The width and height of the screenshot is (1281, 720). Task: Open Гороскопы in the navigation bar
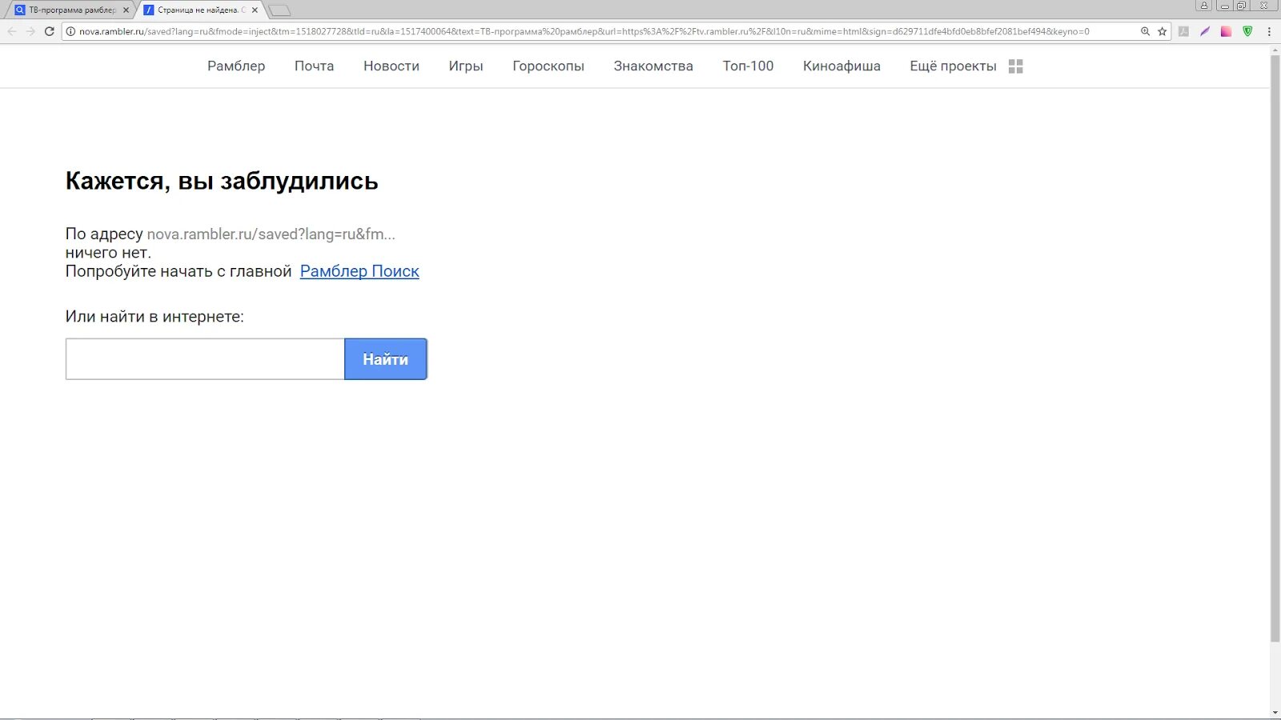(548, 66)
